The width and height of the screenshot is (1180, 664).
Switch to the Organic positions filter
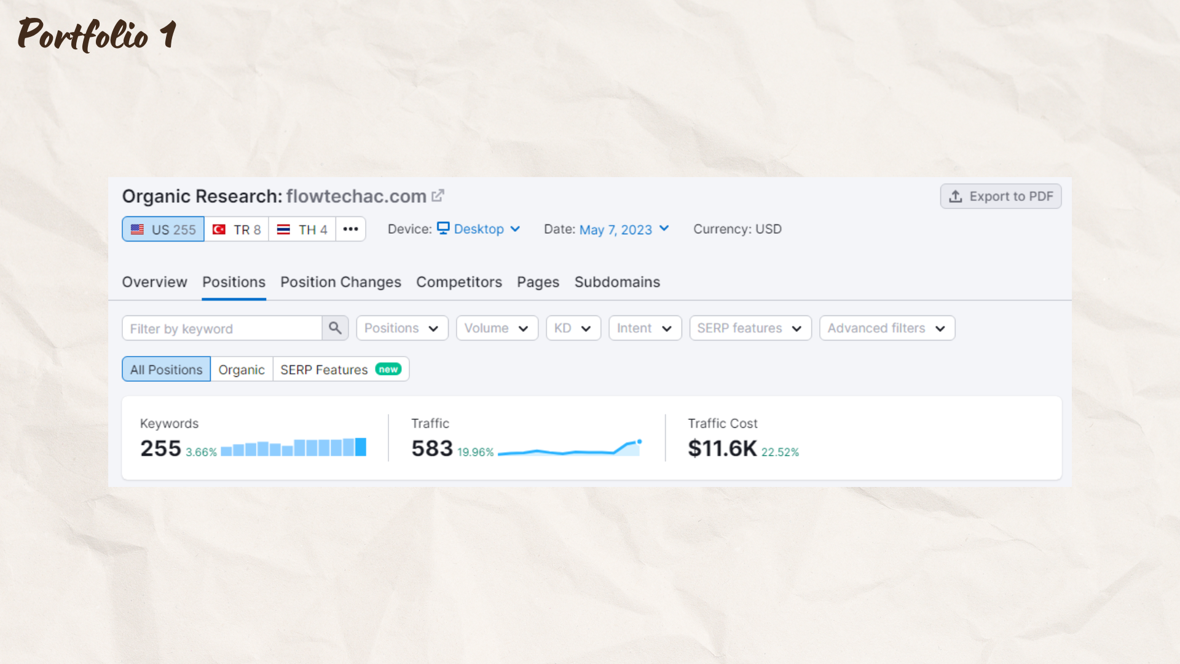tap(242, 370)
